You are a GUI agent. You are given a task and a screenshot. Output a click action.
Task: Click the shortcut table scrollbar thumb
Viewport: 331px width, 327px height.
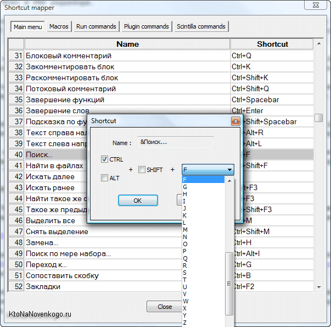(319, 118)
